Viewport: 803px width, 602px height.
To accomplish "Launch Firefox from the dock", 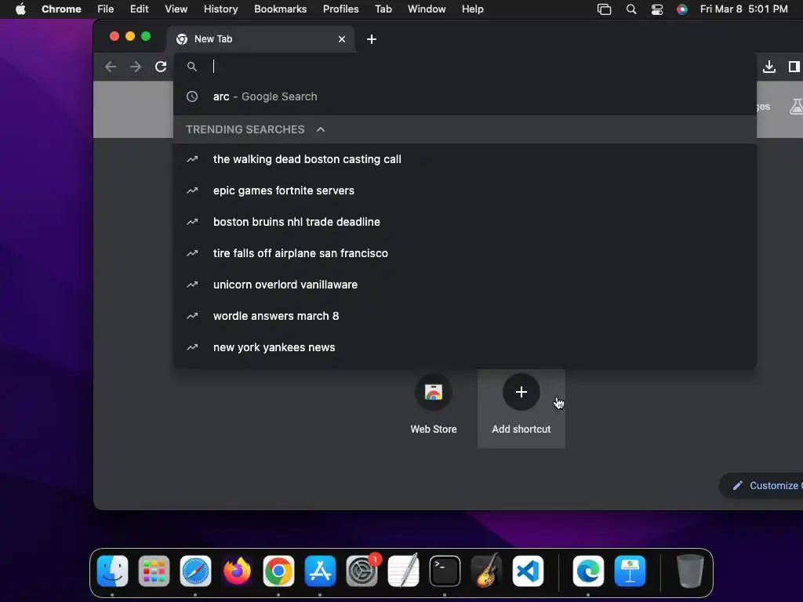I will click(x=237, y=571).
